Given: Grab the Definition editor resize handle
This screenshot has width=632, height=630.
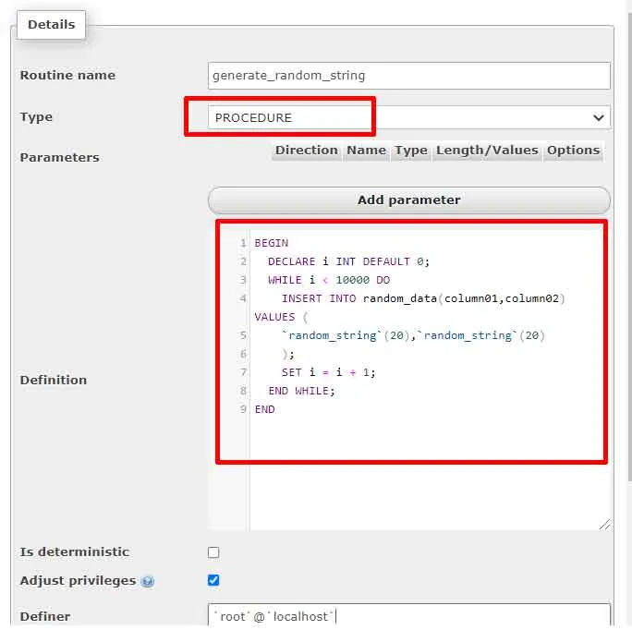Looking at the screenshot, I should click(605, 524).
